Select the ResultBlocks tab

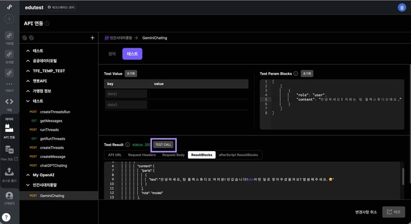tap(202, 155)
